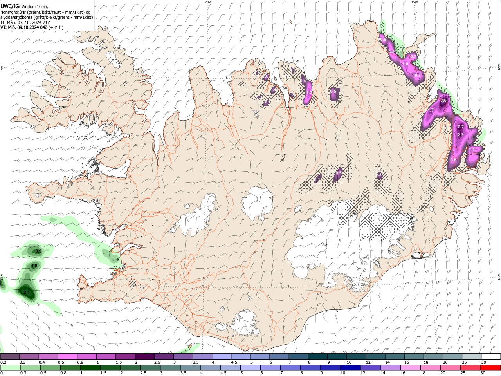The image size is (501, 376).
Task: Click the "slydda/snjókoma (grátt/bleikt/grænt" header line
Action: click(47, 17)
